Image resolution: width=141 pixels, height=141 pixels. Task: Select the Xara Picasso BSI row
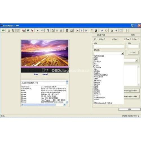point(44,100)
